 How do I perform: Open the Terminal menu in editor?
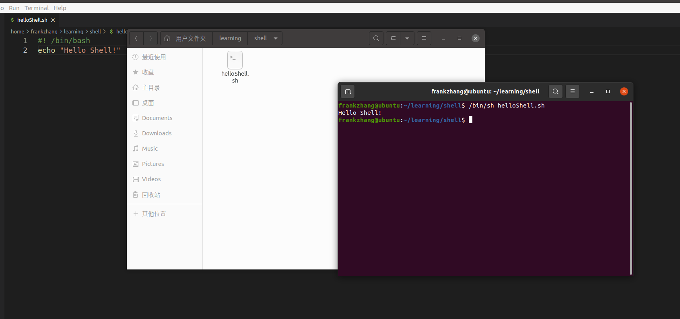pos(37,8)
